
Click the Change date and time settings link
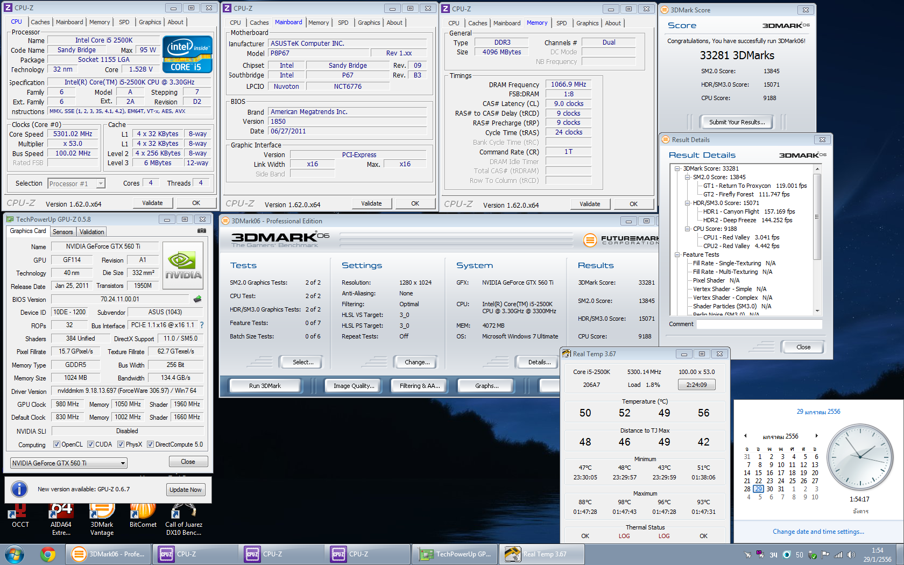(818, 532)
